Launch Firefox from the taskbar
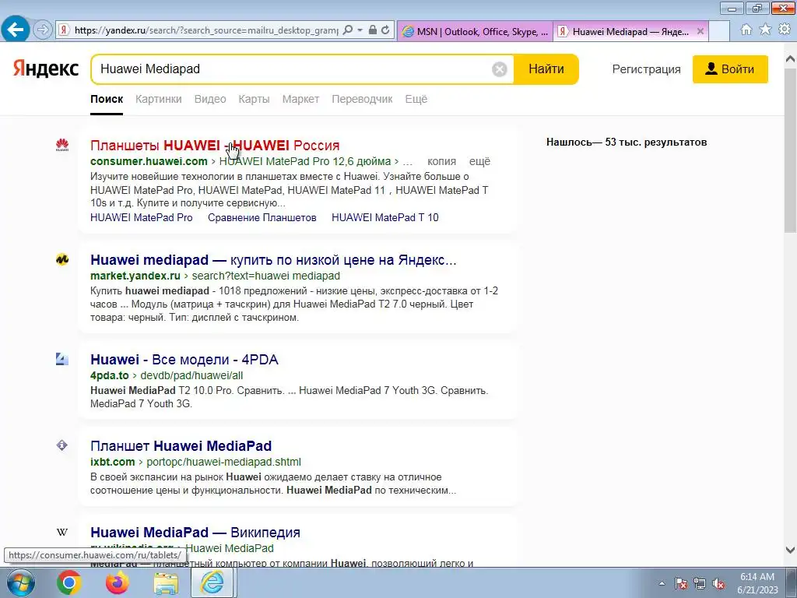Screen dimensions: 797x598 pos(118,582)
